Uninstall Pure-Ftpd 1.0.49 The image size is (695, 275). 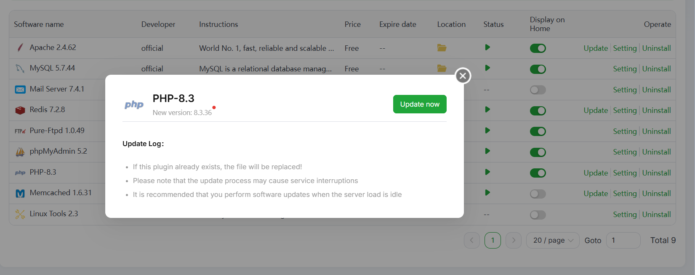pyautogui.click(x=656, y=131)
